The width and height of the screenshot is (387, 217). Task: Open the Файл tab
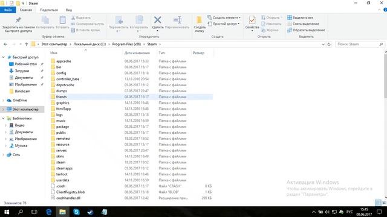(x=8, y=10)
